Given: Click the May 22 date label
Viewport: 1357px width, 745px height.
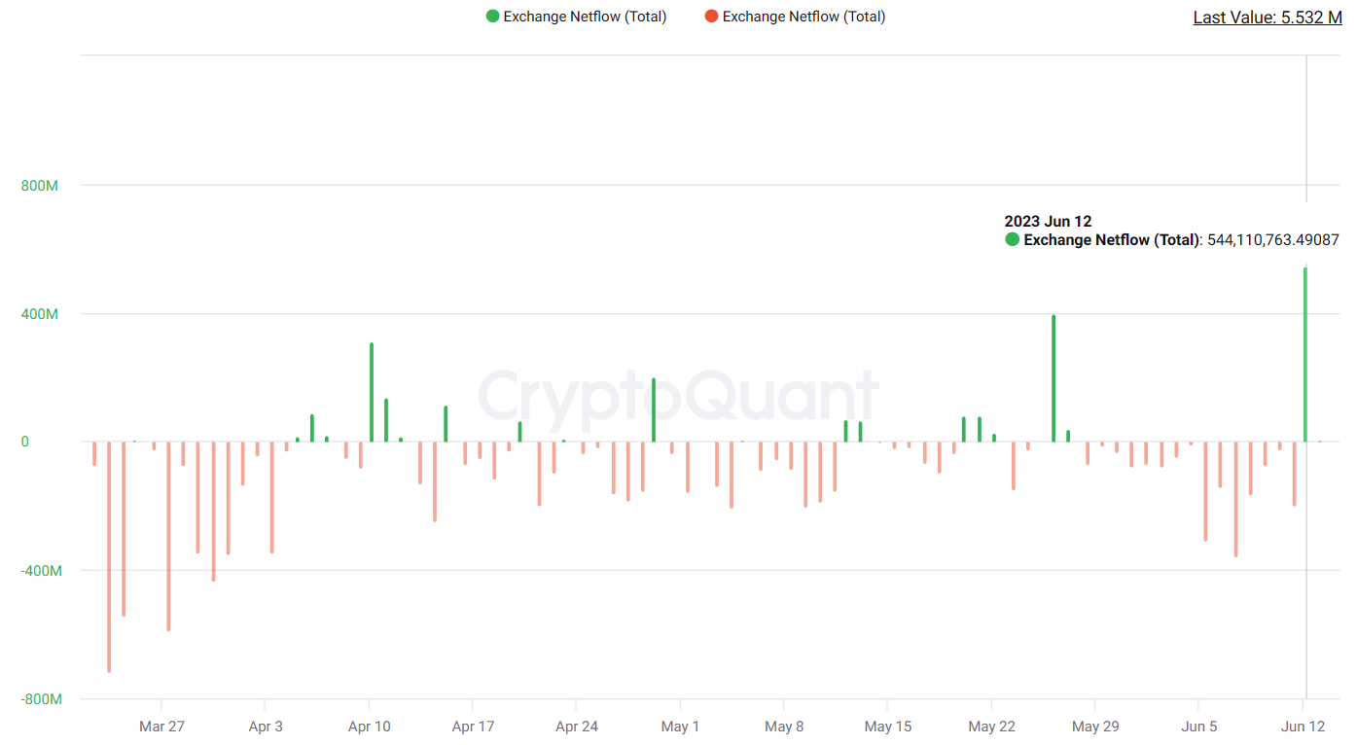Looking at the screenshot, I should [991, 727].
